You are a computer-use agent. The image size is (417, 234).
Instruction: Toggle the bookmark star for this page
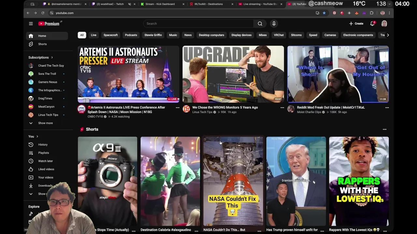tap(324, 13)
